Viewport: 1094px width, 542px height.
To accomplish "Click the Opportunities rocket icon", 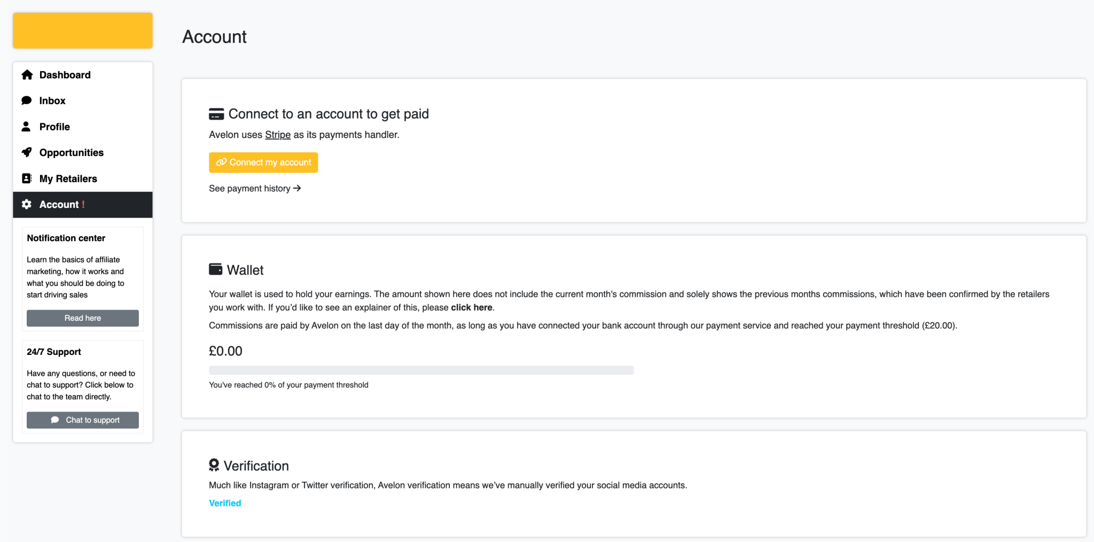I will (x=27, y=152).
